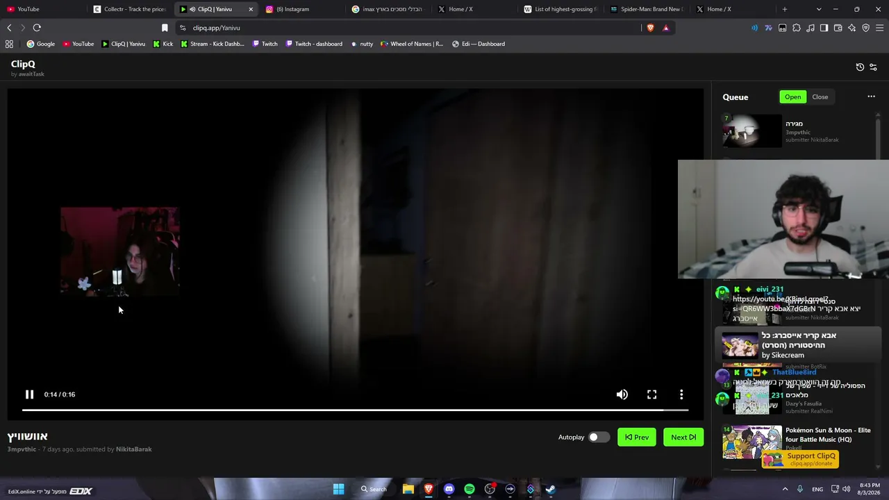Expand the tab search dropdown arrow

(x=819, y=9)
